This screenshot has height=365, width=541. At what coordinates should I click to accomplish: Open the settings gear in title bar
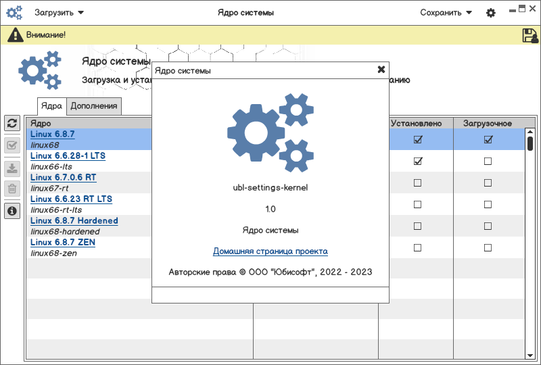coord(491,13)
